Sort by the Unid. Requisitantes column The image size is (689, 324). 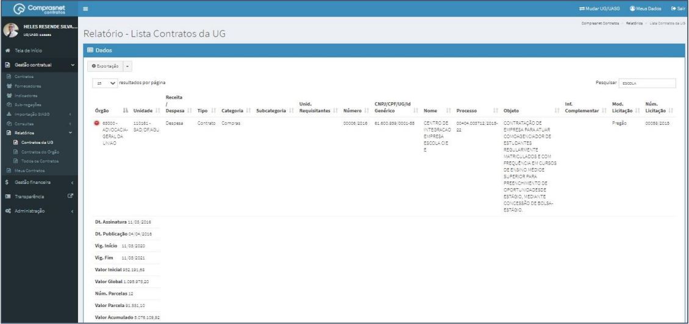coord(318,107)
